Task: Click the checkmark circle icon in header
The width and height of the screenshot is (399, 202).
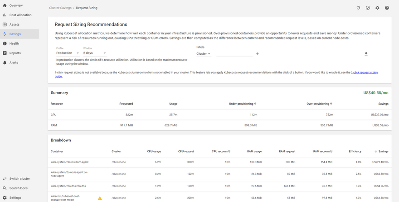Action: coord(368,8)
